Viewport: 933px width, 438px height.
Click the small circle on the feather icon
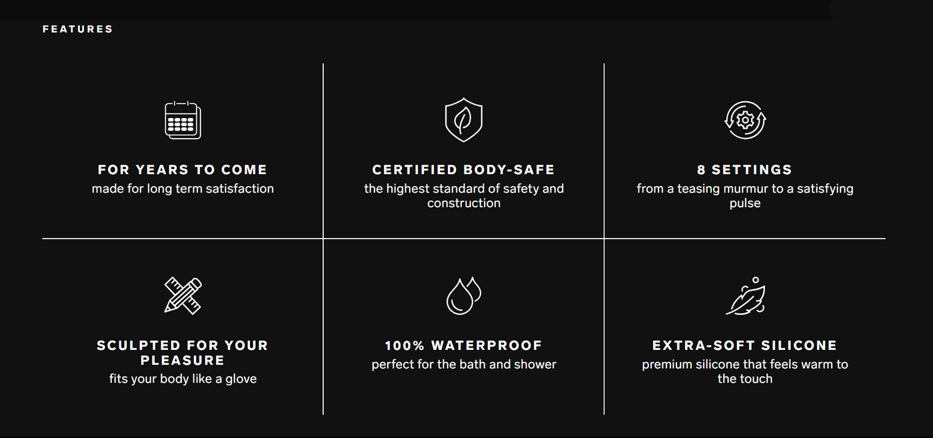pyautogui.click(x=755, y=280)
